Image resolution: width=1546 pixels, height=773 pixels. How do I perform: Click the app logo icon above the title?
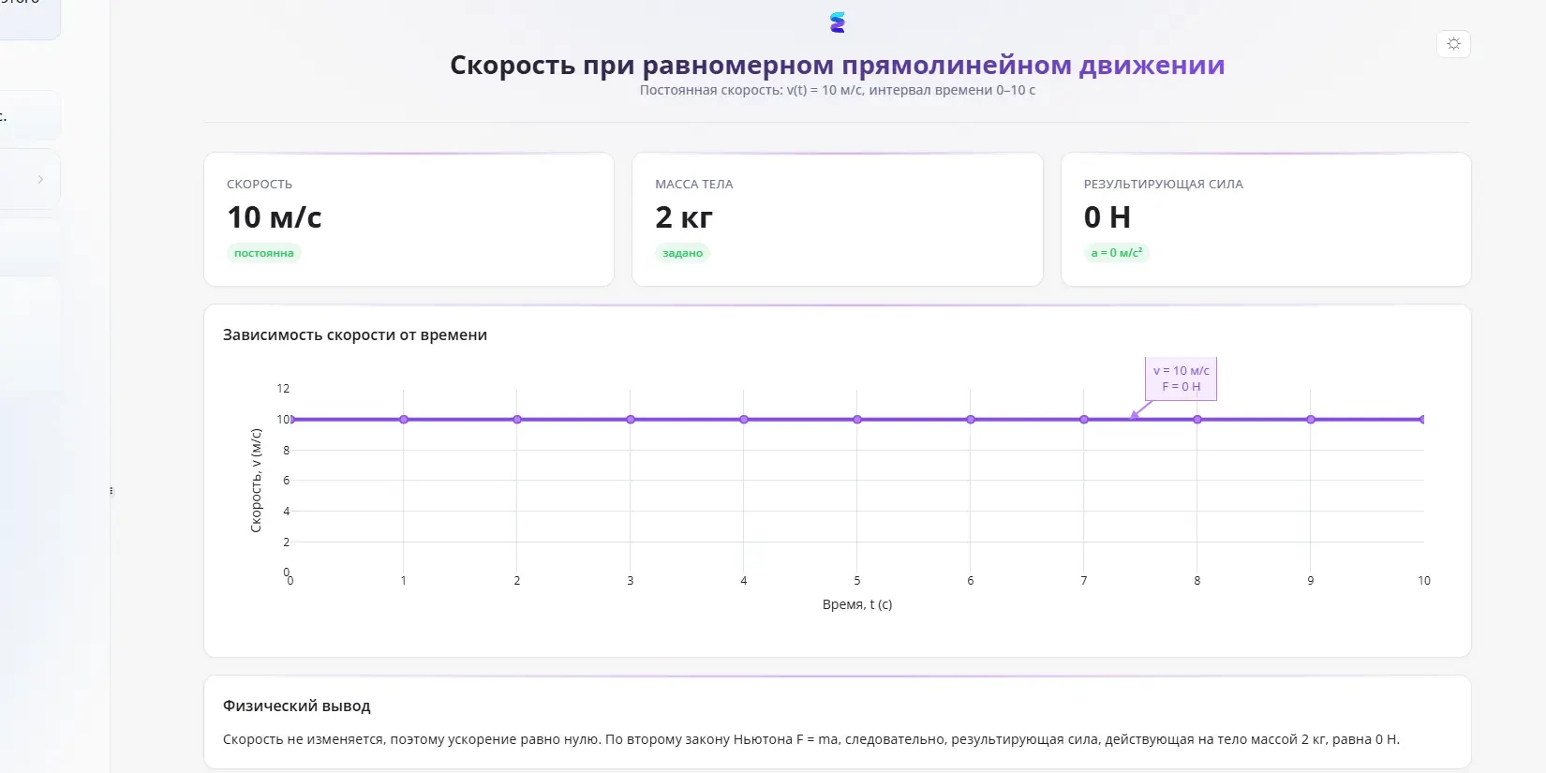click(x=838, y=22)
